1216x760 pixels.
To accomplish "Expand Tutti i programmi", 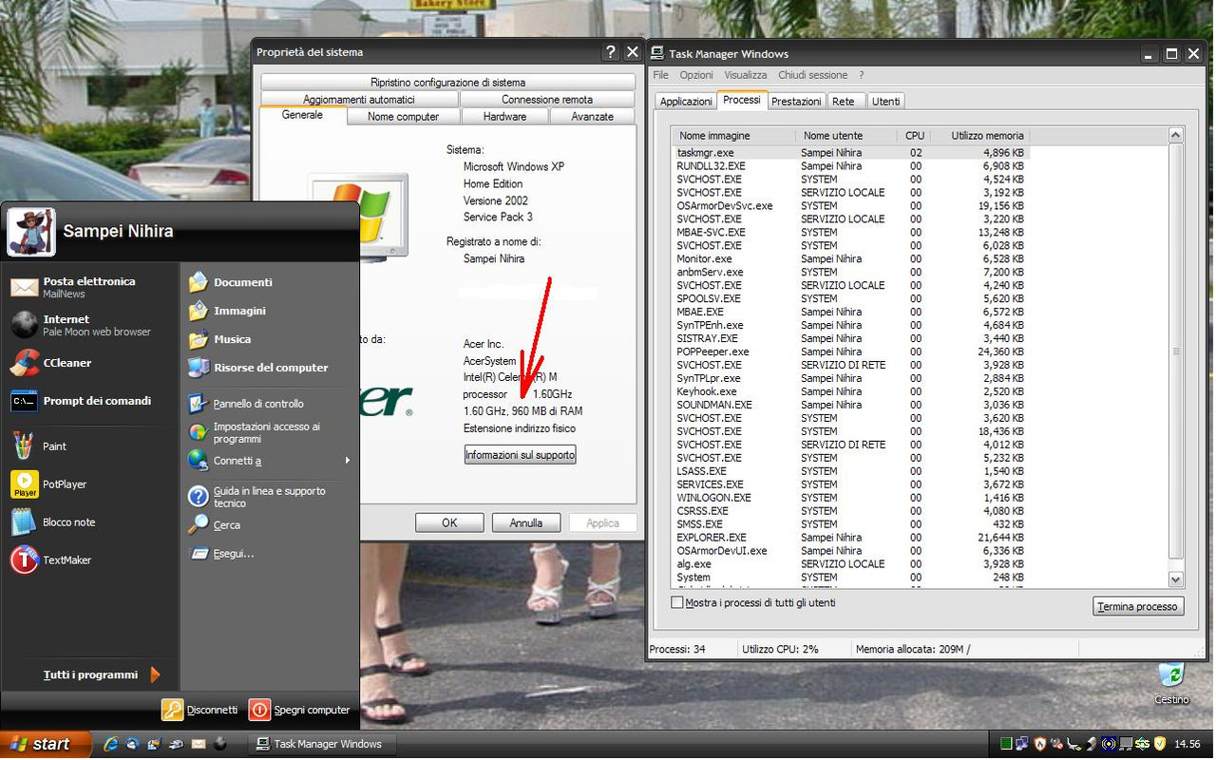I will click(101, 674).
